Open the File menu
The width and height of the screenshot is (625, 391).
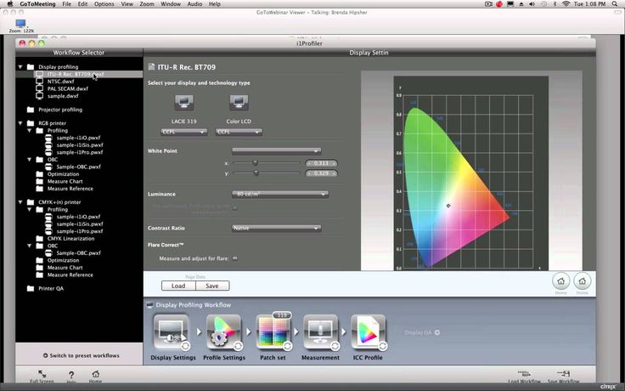pyautogui.click(x=66, y=4)
